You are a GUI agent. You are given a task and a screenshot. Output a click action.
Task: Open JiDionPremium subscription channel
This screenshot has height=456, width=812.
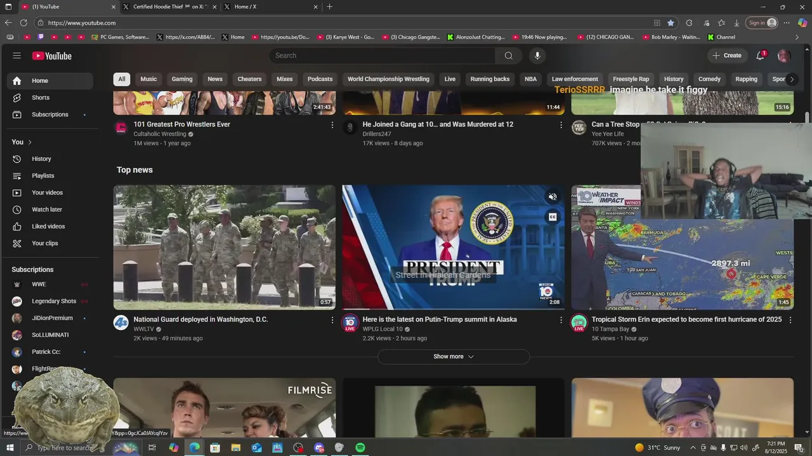50,318
